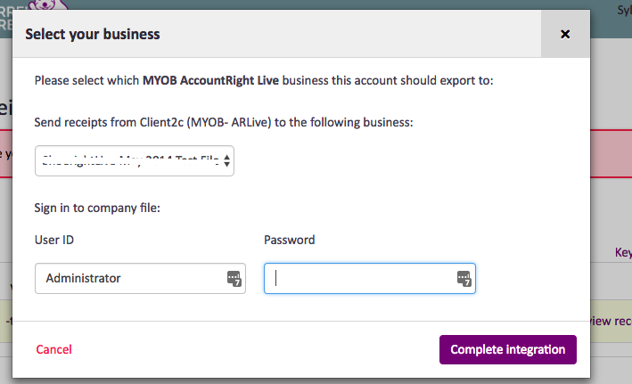Image resolution: width=632 pixels, height=384 pixels.
Task: Click password manager icon in Password field
Action: [464, 279]
